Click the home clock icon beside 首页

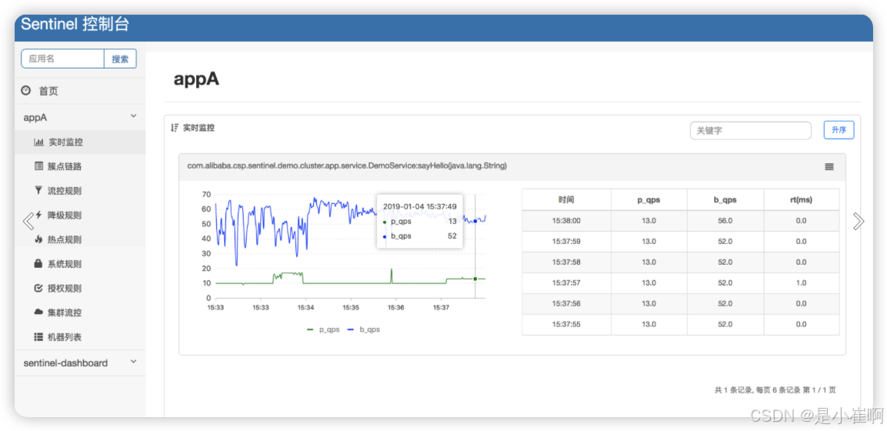click(25, 91)
